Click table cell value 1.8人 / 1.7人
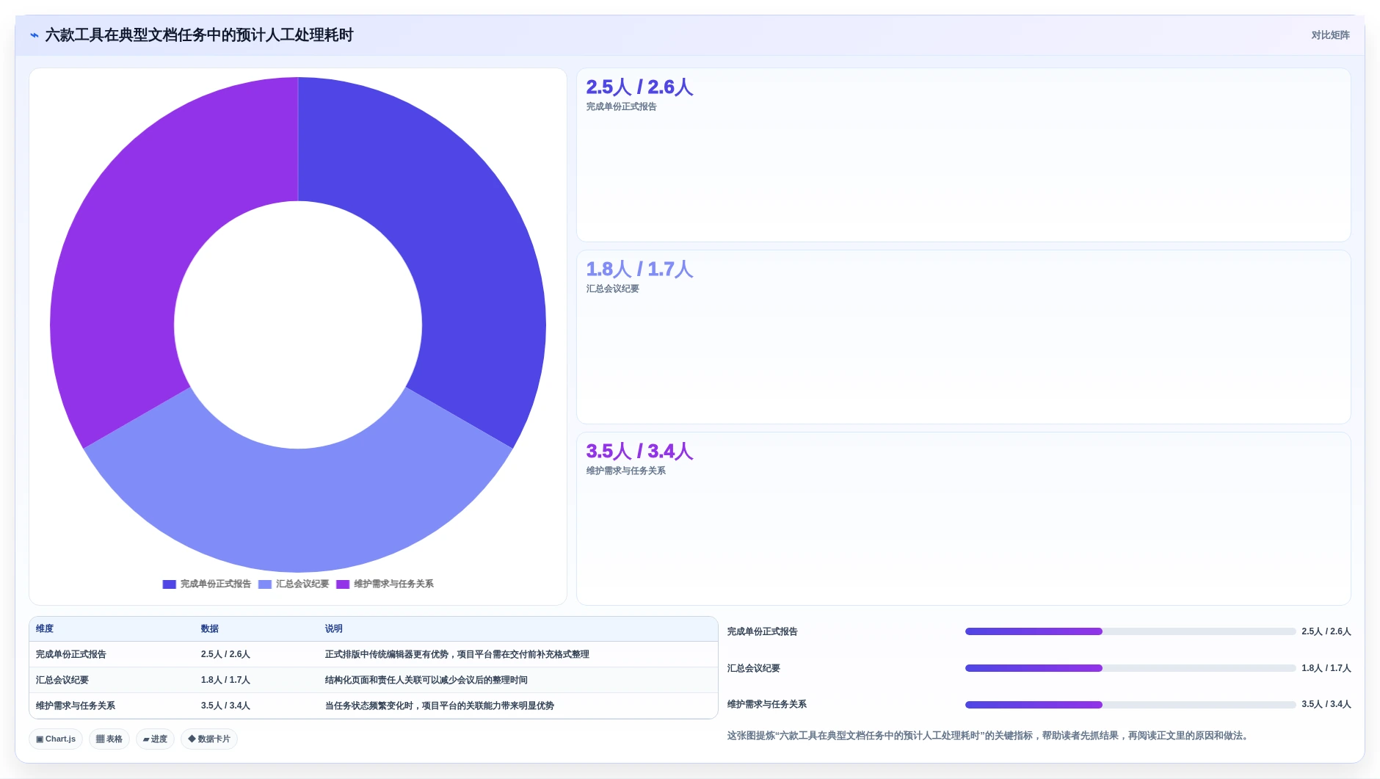The image size is (1380, 779). pos(225,680)
